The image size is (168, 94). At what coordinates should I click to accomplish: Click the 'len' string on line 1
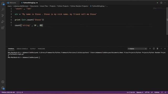[x=29, y=9]
